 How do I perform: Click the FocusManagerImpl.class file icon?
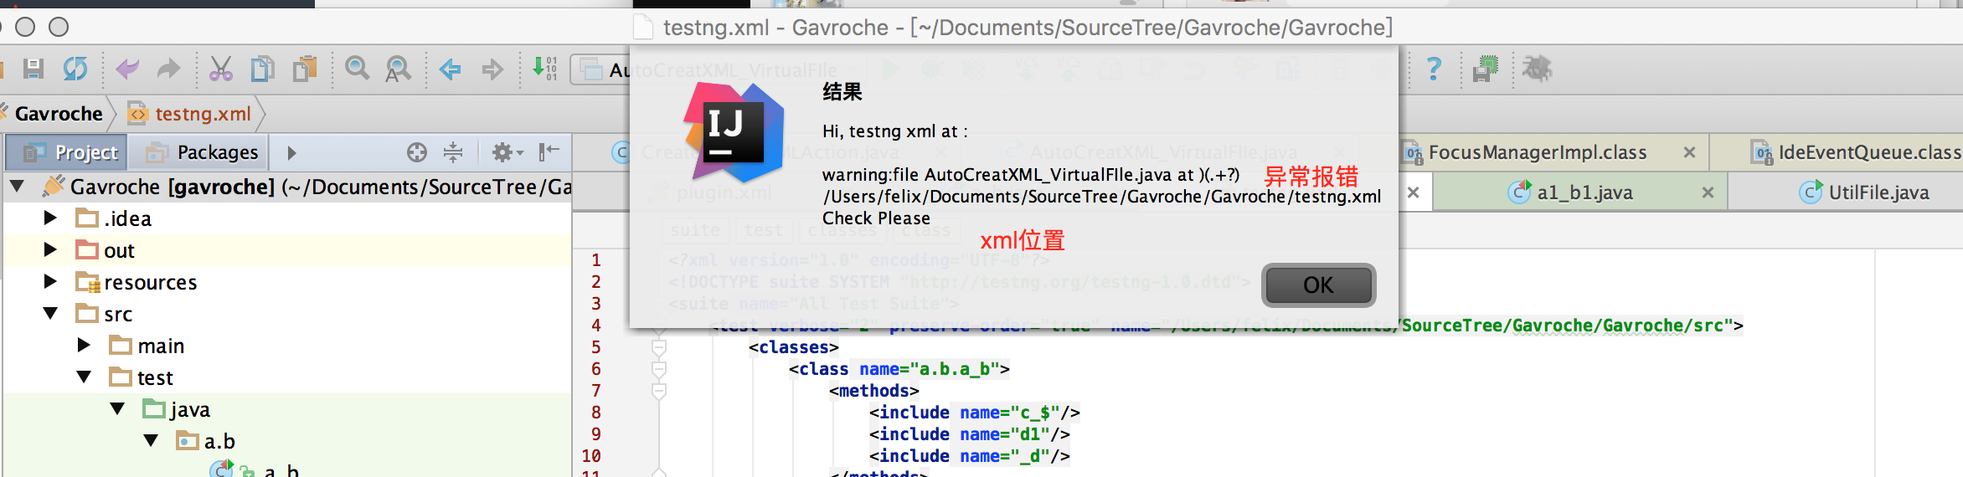1413,152
